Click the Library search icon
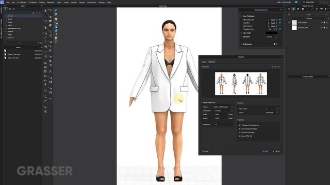Image resolution: width=330 pixels, height=185 pixels. click(x=6, y=43)
